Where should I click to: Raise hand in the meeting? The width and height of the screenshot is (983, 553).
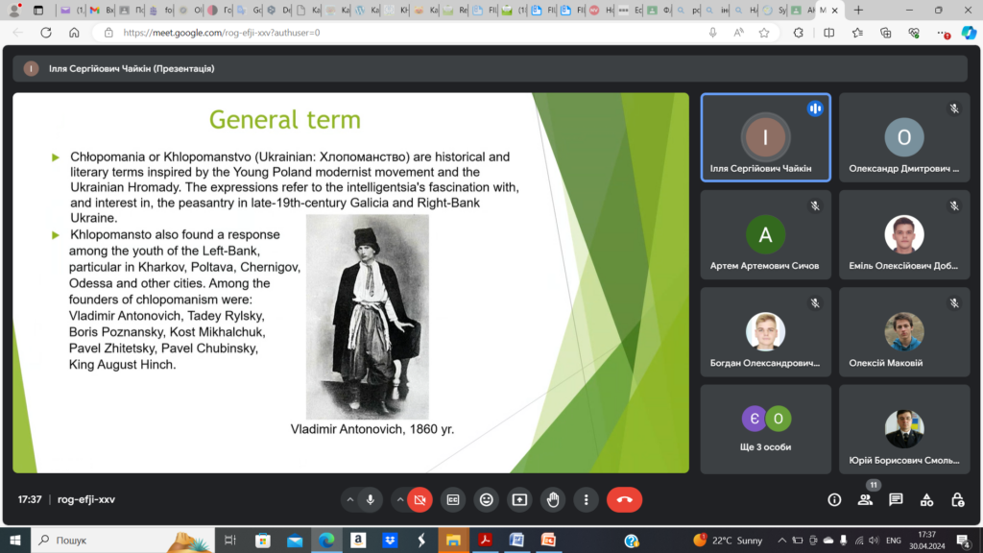coord(553,499)
